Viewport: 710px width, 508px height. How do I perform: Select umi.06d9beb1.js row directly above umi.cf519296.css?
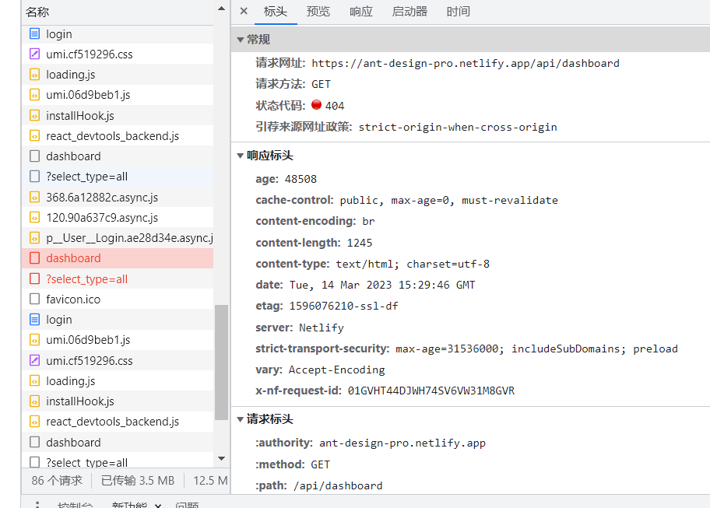coord(118,340)
